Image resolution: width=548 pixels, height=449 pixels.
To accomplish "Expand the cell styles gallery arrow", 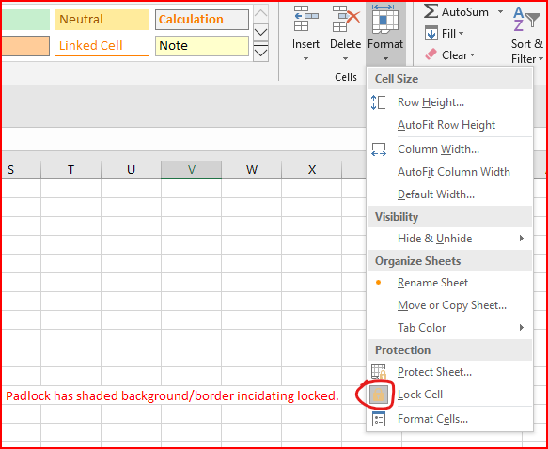I will (260, 53).
